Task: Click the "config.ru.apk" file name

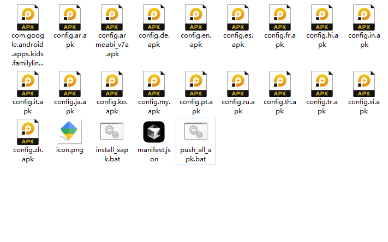Action: 238,106
